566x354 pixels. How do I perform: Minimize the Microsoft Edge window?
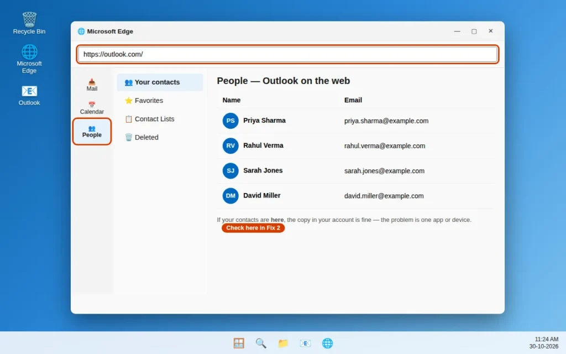[457, 31]
